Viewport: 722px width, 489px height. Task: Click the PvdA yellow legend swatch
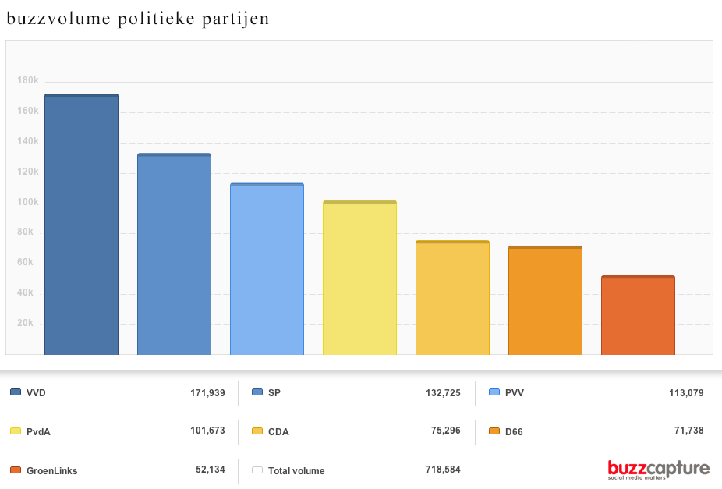[x=16, y=431]
